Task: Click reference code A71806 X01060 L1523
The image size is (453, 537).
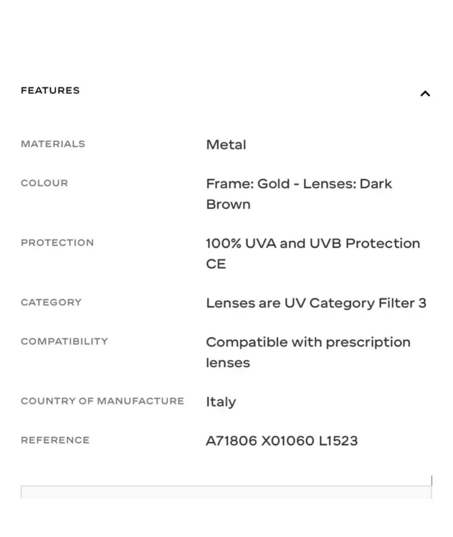Action: [282, 441]
